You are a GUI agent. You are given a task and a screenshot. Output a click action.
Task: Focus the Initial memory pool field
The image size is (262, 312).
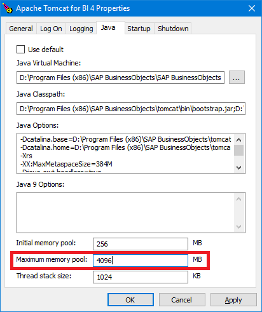point(141,244)
